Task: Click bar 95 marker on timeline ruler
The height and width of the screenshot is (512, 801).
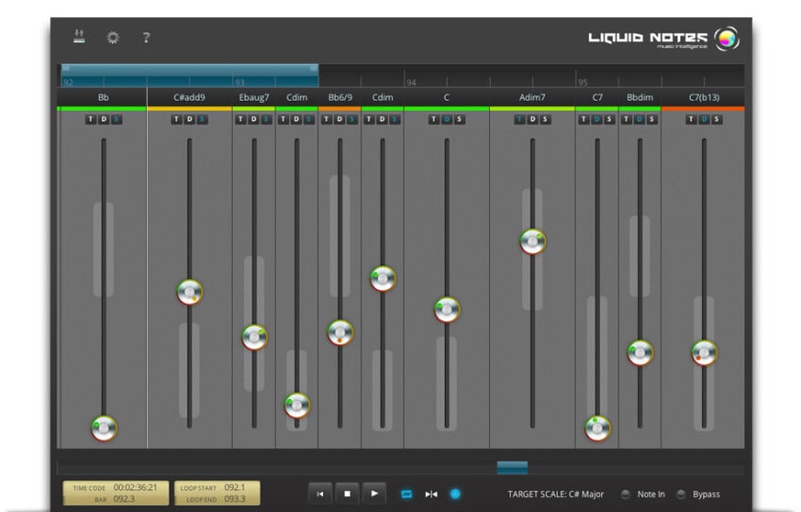Action: pos(583,82)
